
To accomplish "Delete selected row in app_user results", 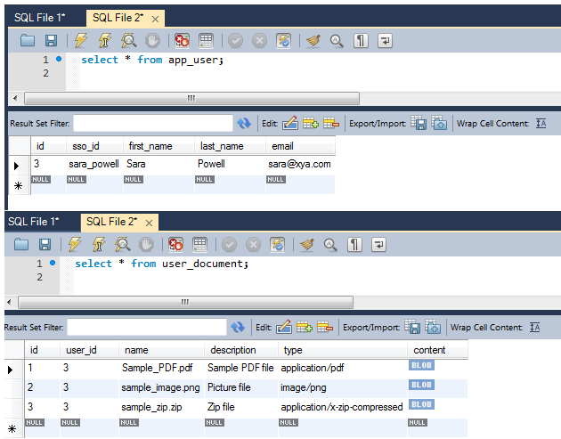I will pos(331,123).
